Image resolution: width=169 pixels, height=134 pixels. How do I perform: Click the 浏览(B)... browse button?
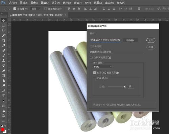(130, 40)
